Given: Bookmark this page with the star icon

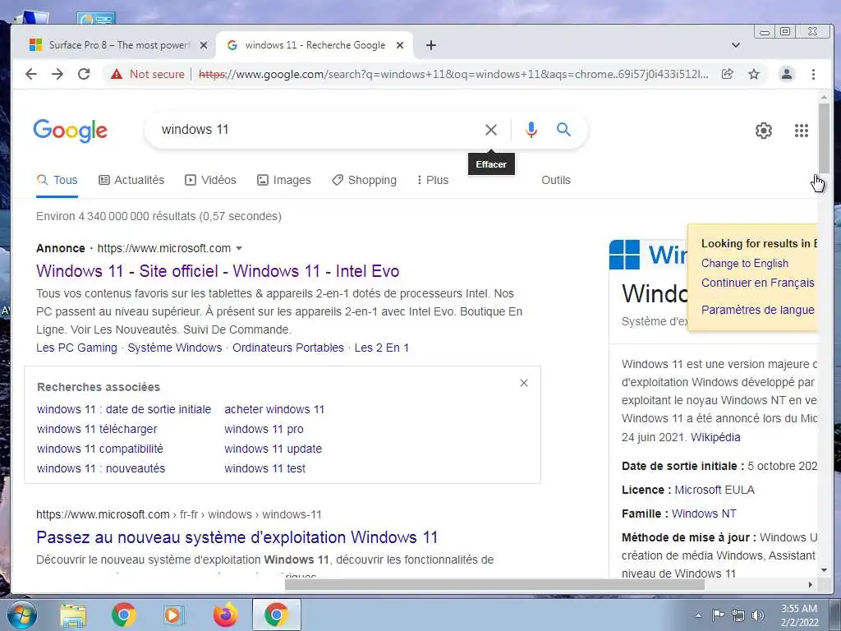Looking at the screenshot, I should [754, 74].
